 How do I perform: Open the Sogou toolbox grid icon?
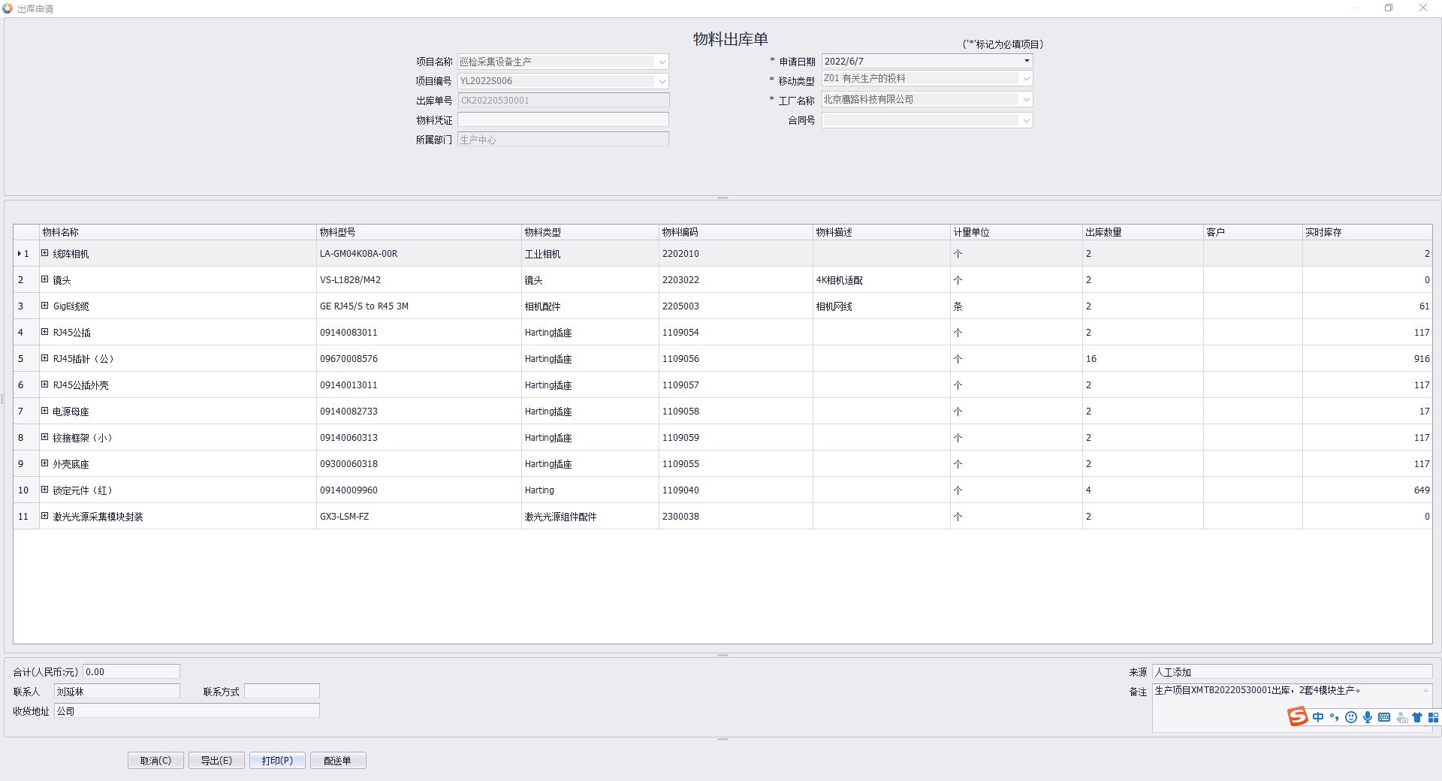point(1433,717)
